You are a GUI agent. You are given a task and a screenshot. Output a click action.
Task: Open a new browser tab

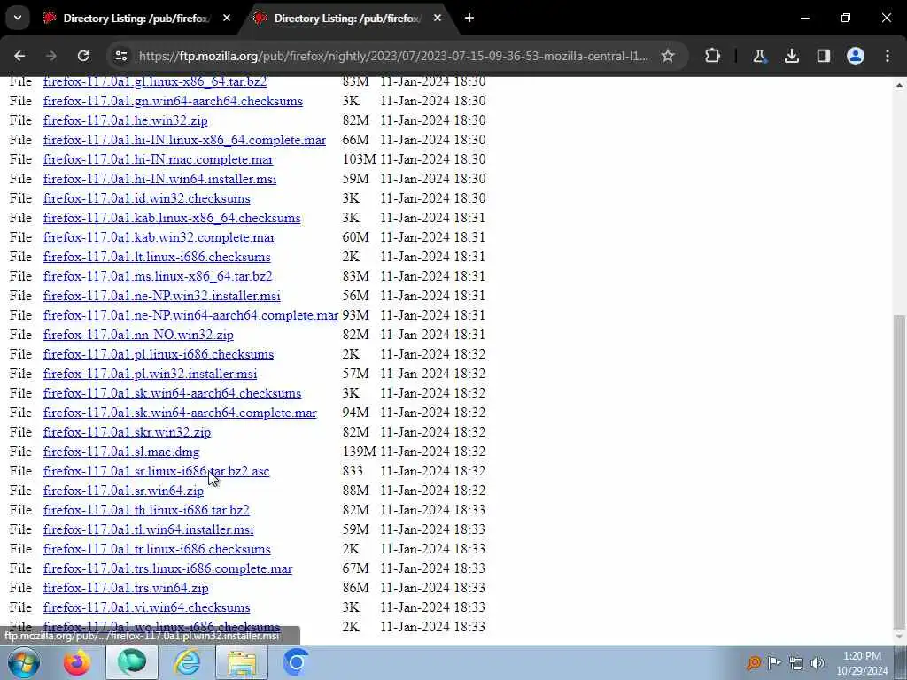click(469, 19)
